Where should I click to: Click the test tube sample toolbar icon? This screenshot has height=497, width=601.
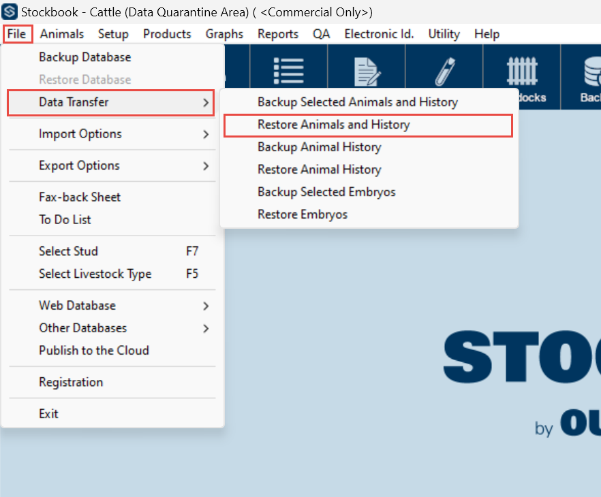tap(445, 71)
